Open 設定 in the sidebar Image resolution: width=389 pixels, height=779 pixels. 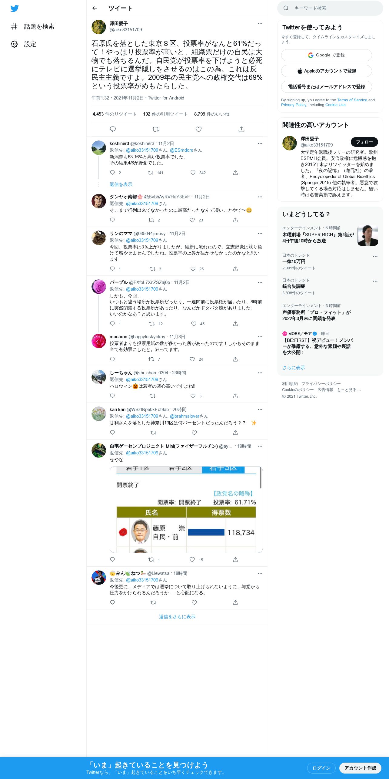pyautogui.click(x=24, y=44)
